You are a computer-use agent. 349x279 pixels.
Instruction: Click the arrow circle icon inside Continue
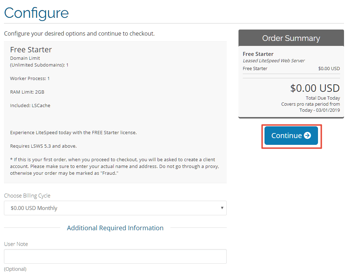(x=307, y=136)
